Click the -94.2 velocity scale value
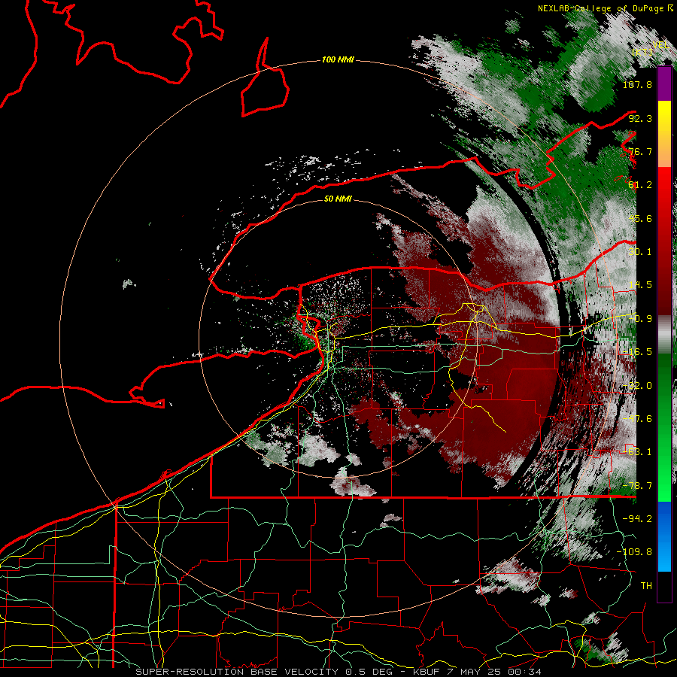This screenshot has width=677, height=677. coord(637,519)
